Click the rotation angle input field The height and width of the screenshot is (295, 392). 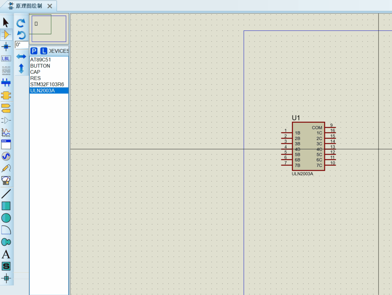pos(22,45)
